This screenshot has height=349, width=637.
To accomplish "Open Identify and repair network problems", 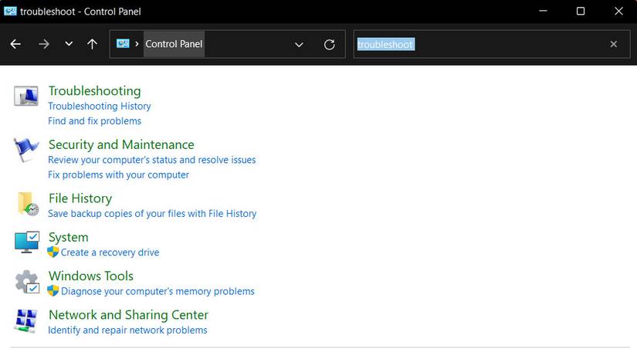I will (x=127, y=330).
